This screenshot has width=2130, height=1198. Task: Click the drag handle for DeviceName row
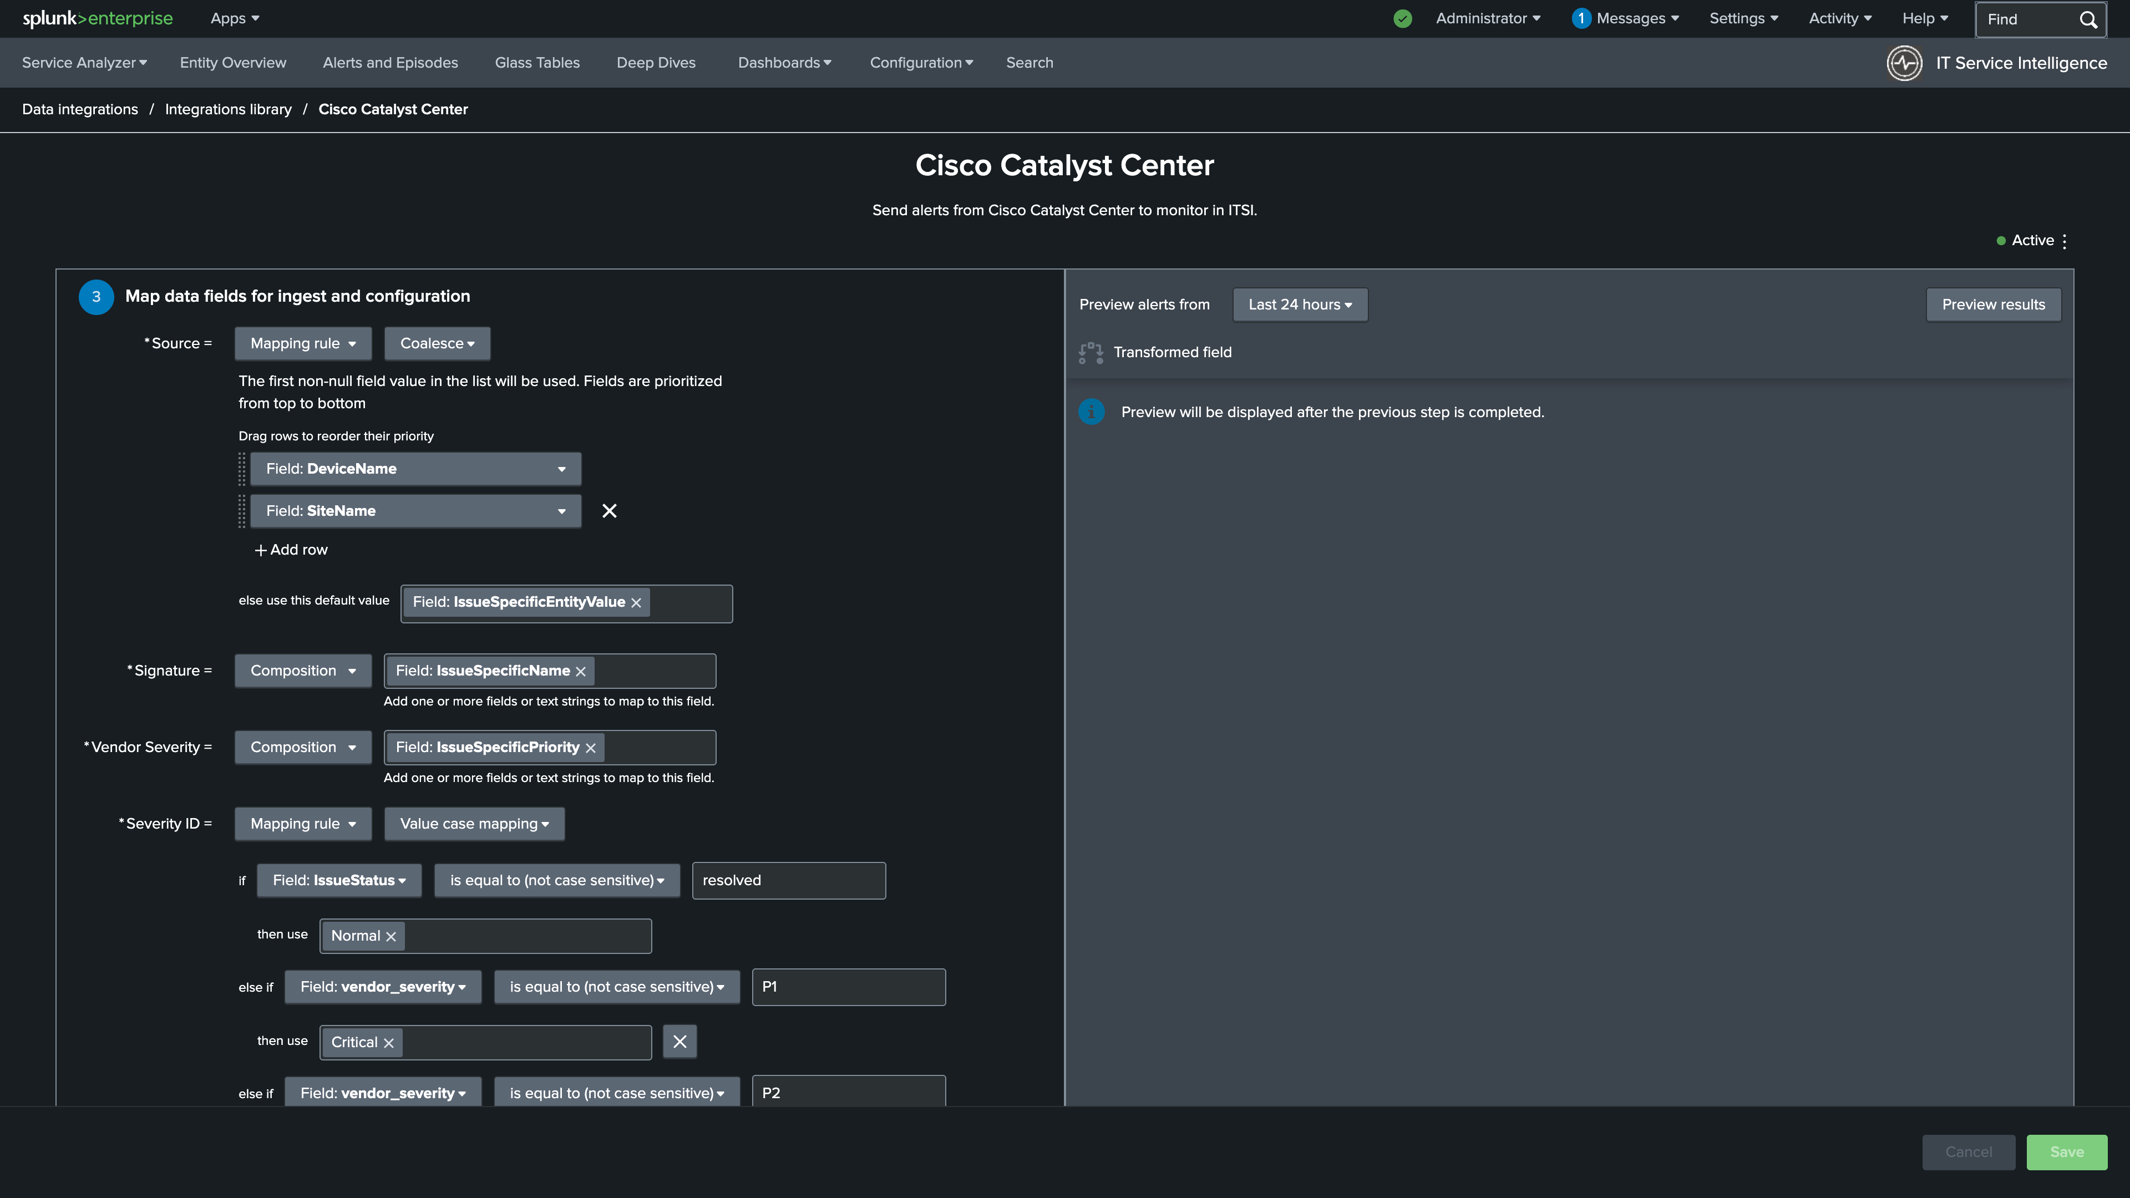pyautogui.click(x=242, y=469)
